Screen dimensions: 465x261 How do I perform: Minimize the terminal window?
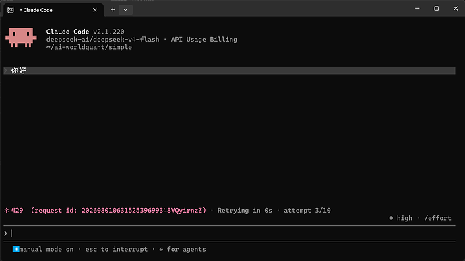[x=417, y=9]
